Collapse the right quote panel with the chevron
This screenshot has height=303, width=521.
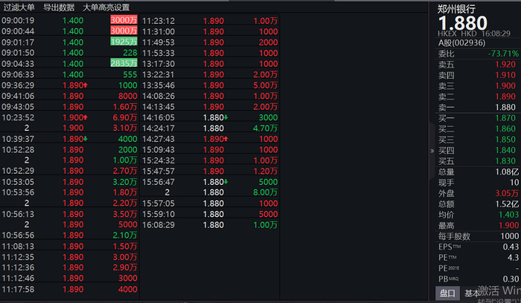coord(432,149)
